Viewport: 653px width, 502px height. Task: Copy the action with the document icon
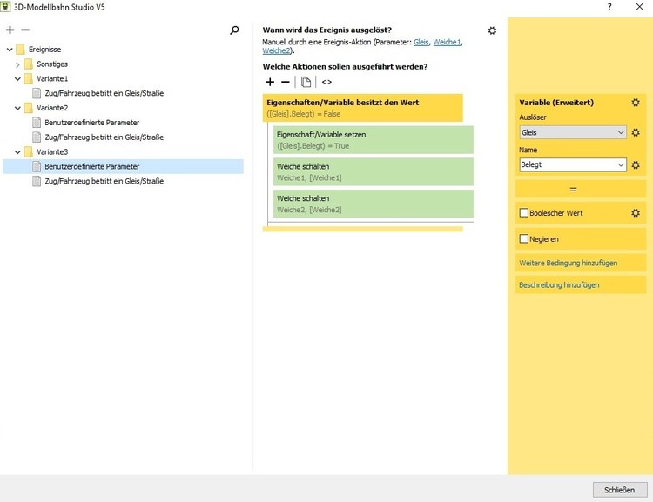tap(306, 82)
